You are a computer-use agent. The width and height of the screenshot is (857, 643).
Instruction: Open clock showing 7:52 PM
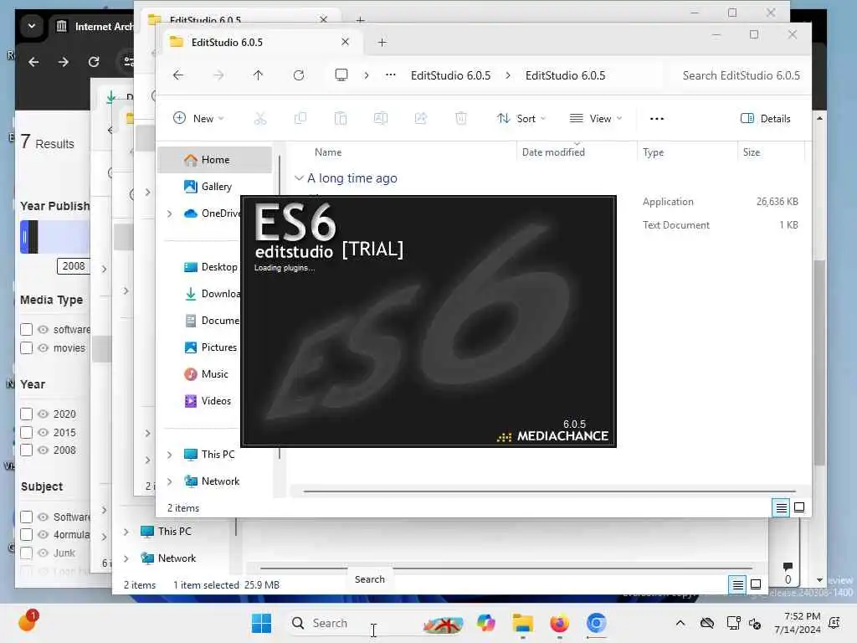797,623
